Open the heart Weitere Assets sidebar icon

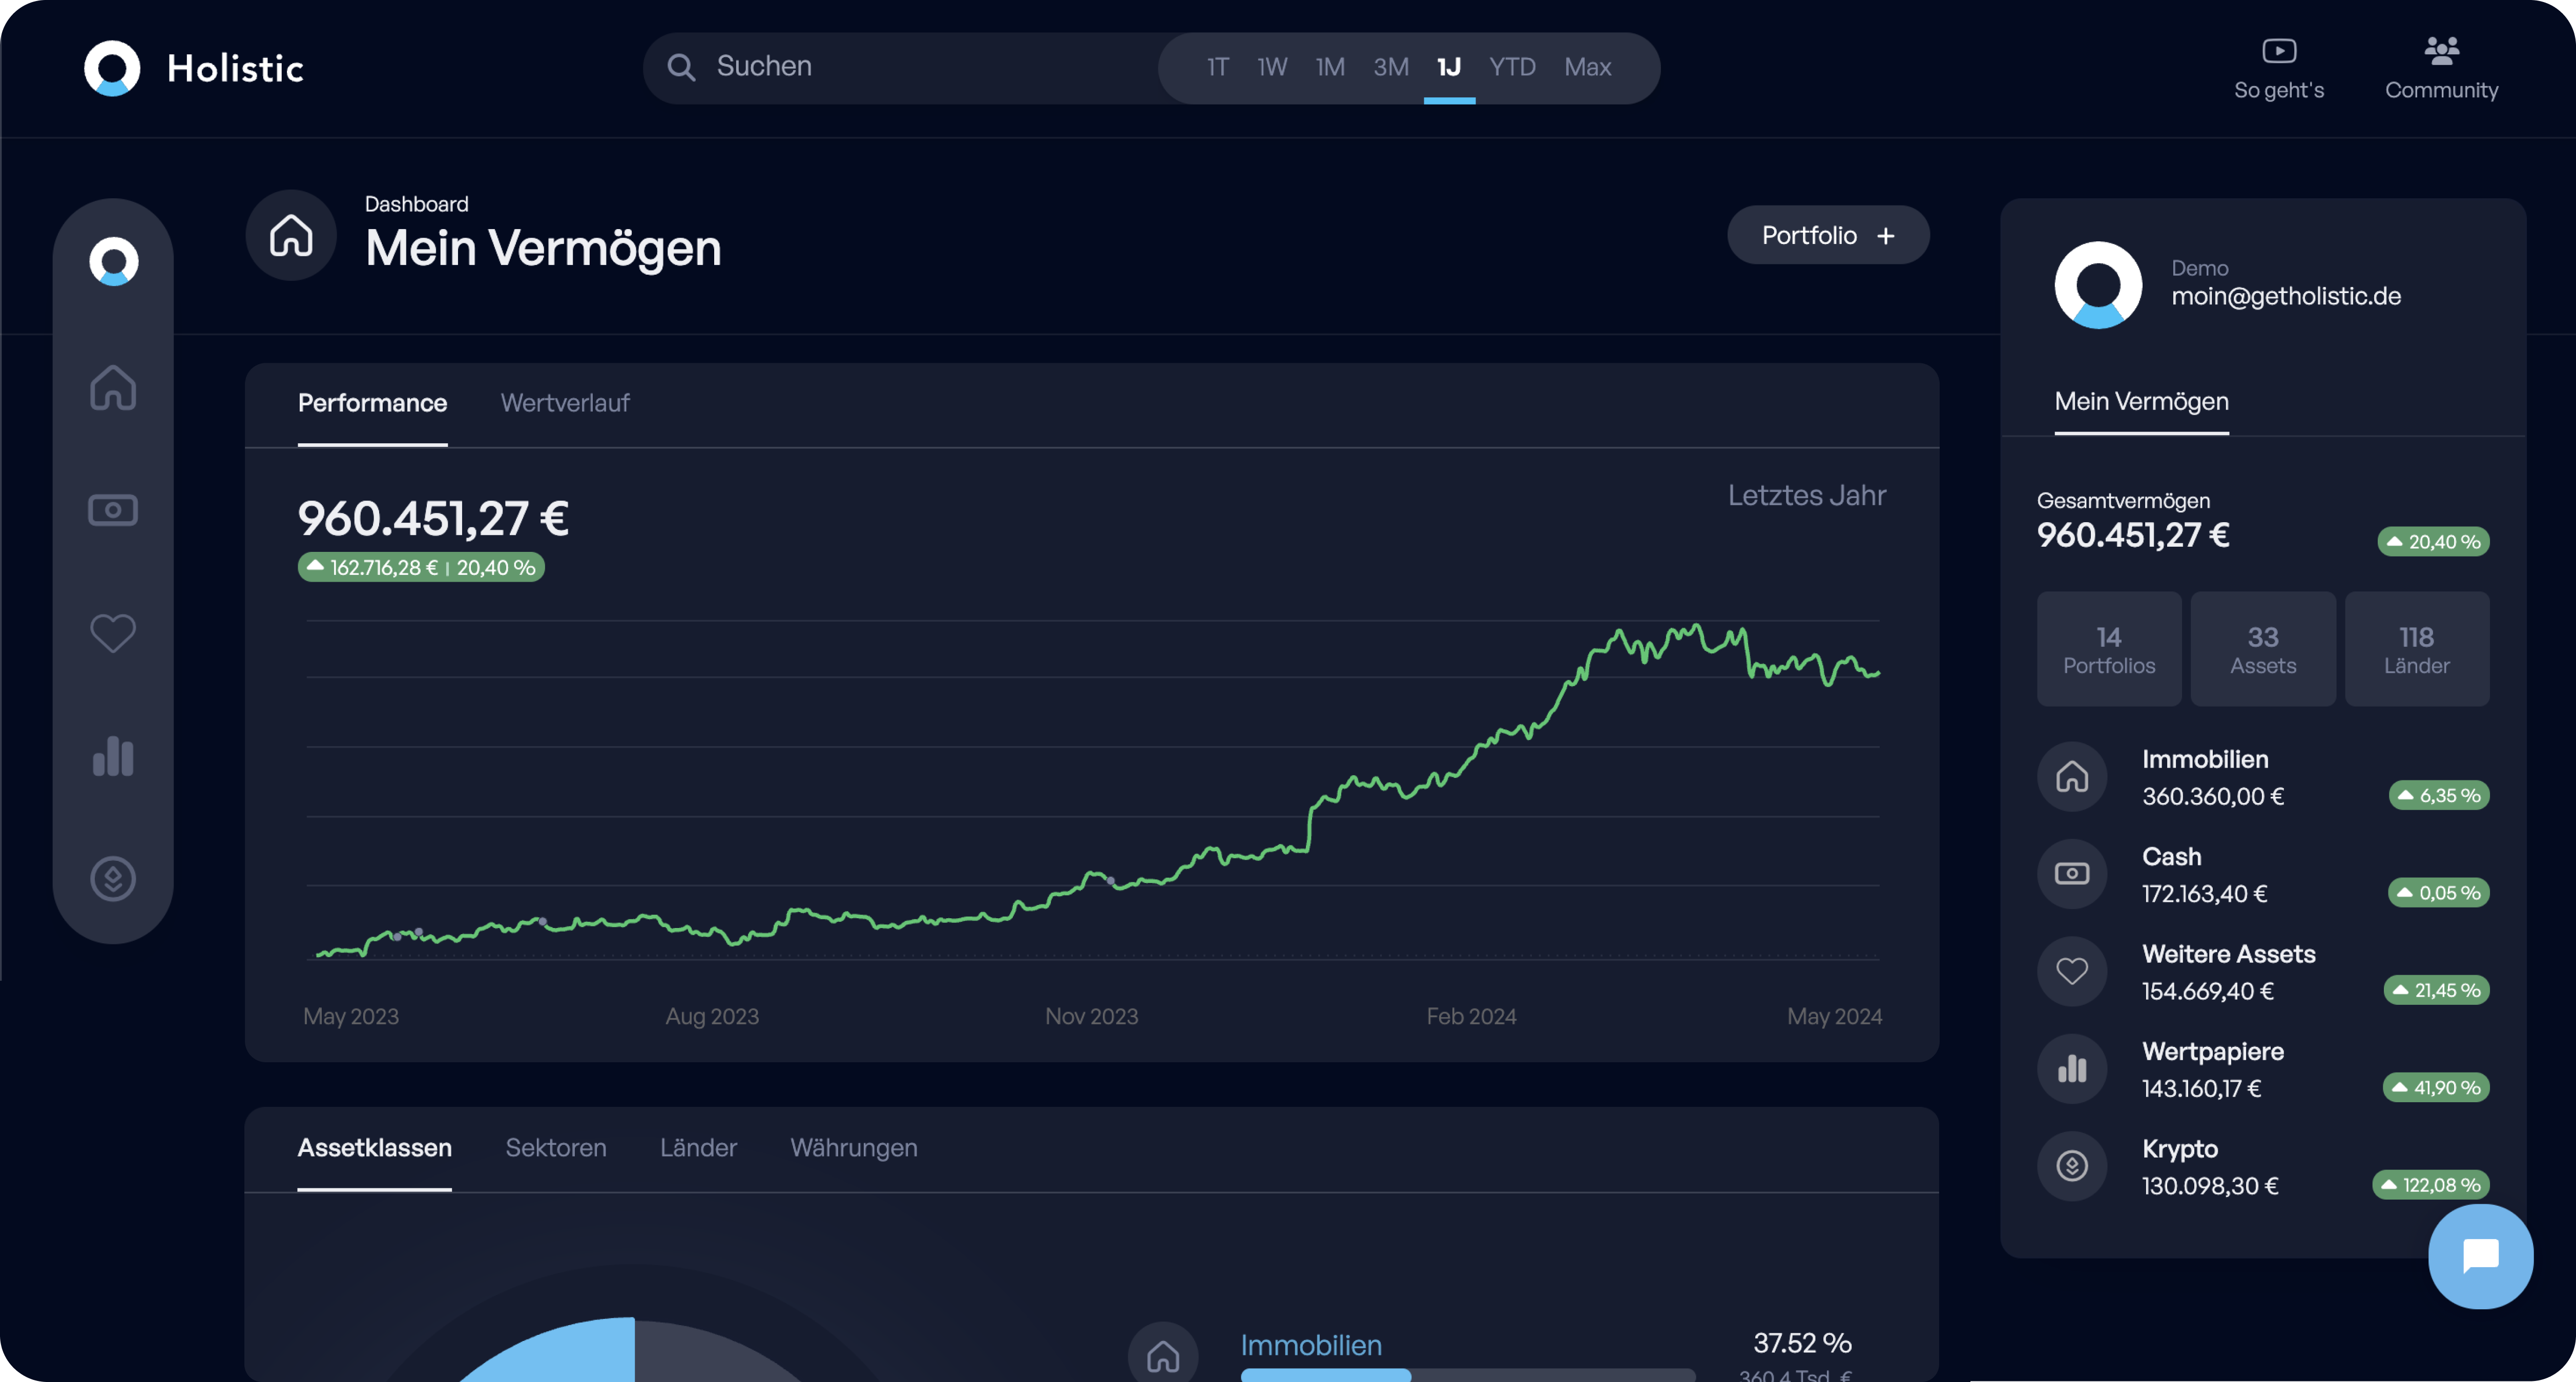(x=113, y=633)
